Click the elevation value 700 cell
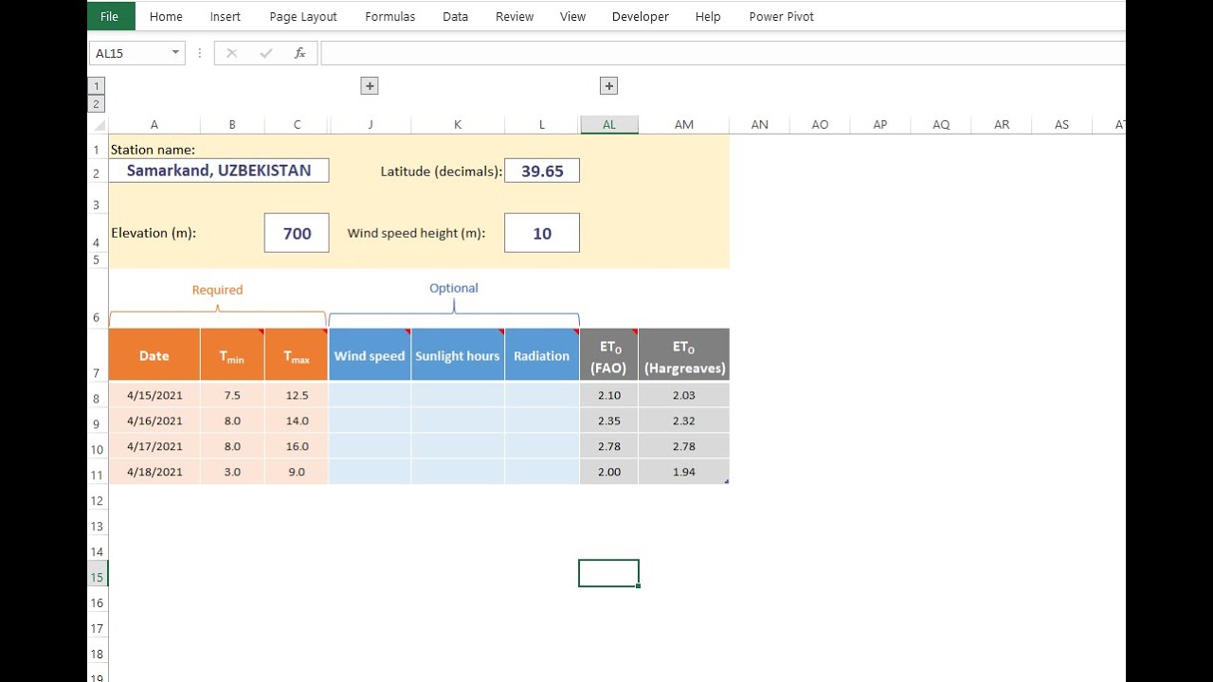Screen dimensions: 1213x682 coord(297,233)
